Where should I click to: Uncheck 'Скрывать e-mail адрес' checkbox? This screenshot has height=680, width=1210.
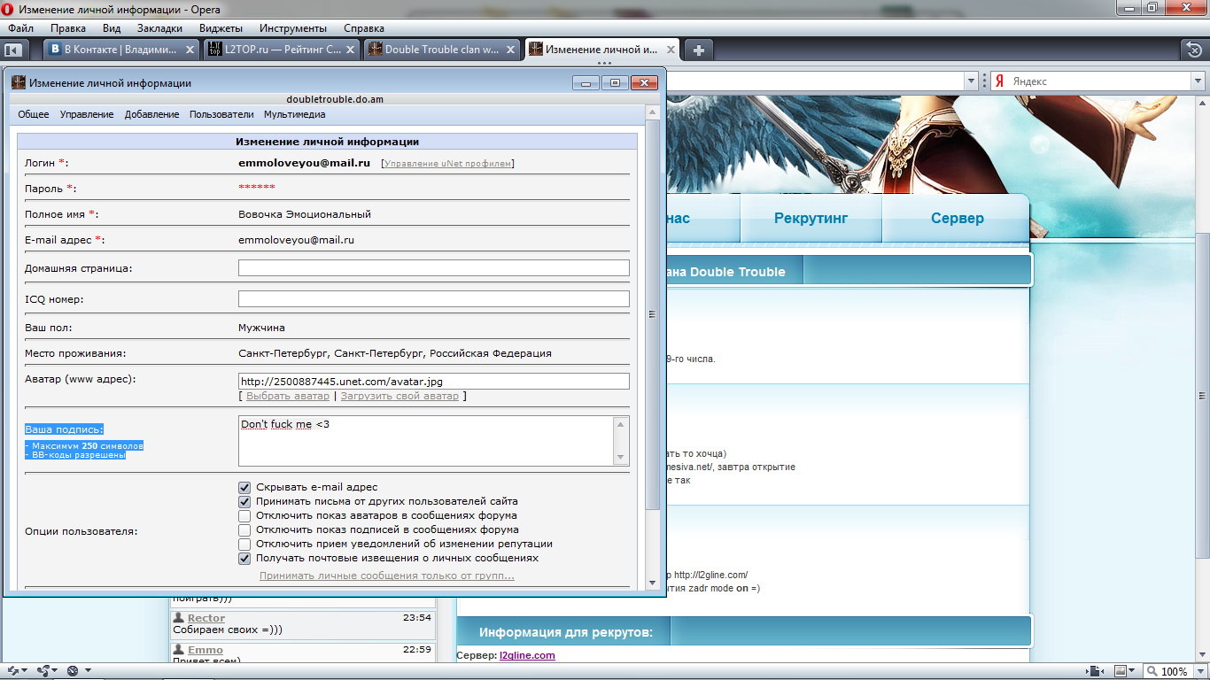tap(244, 487)
